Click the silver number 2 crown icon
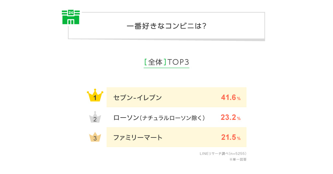Image resolution: width=333 pixels, height=174 pixels. [95, 117]
